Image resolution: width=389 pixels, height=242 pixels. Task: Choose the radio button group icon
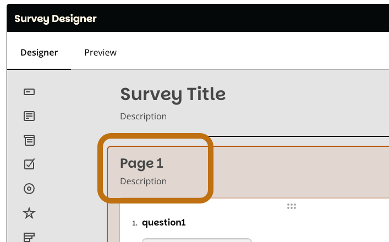[x=30, y=189]
